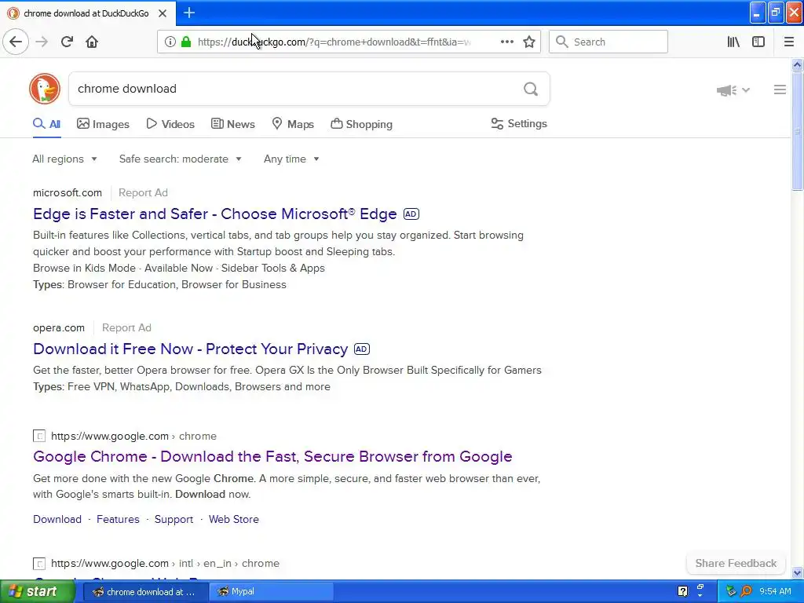Open the Windows Start menu
Image resolution: width=804 pixels, height=603 pixels.
click(38, 591)
